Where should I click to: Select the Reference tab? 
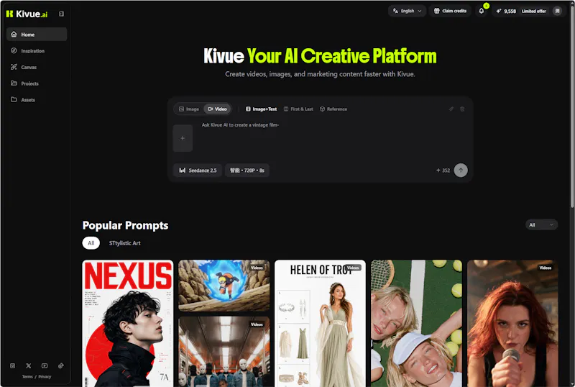[x=333, y=109]
